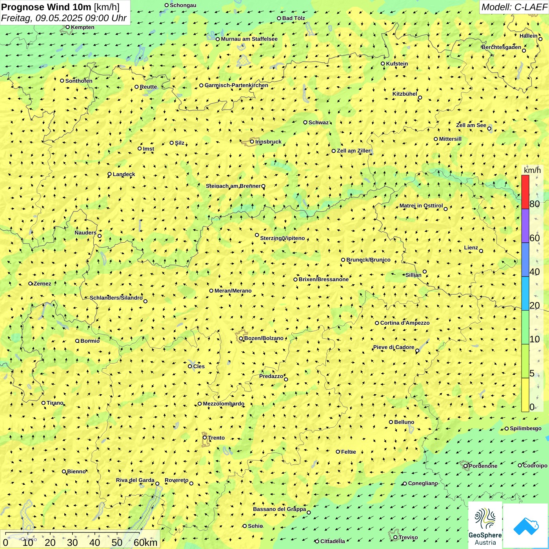Viewport: 549px width, 549px height.
Task: Click the Kufstein city label
Action: coord(397,64)
